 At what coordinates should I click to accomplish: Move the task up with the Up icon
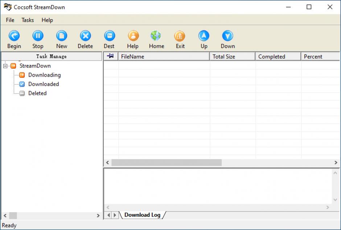pos(204,36)
